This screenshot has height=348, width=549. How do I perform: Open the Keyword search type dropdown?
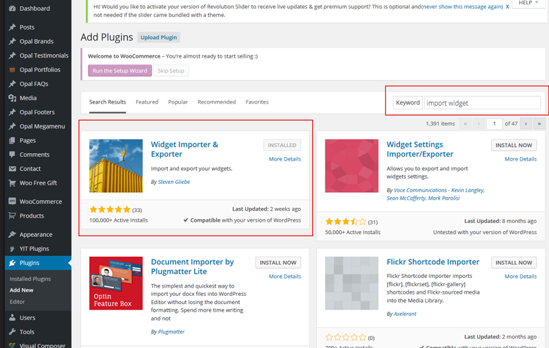408,103
